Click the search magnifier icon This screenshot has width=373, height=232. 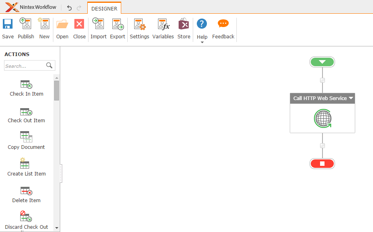point(49,65)
